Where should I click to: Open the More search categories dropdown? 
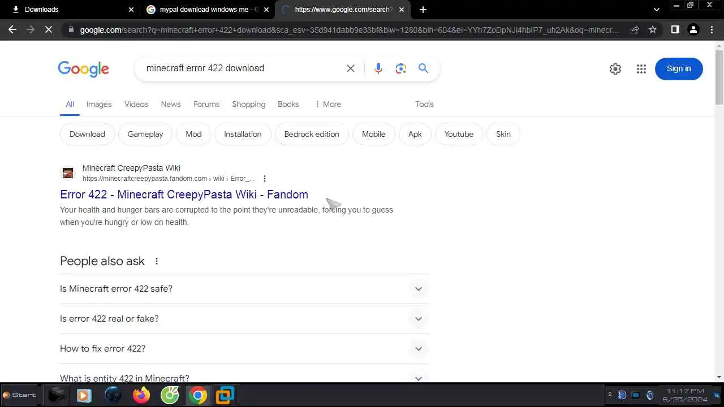(x=328, y=104)
